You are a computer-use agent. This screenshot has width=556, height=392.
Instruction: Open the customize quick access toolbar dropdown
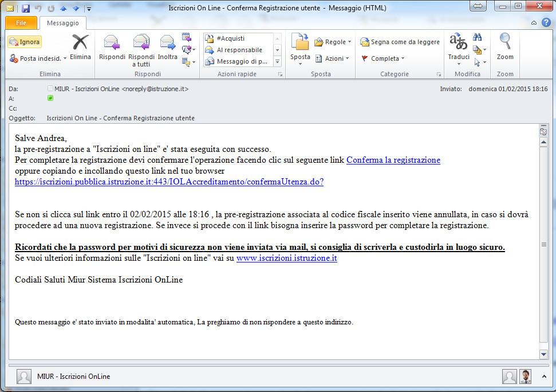click(89, 9)
